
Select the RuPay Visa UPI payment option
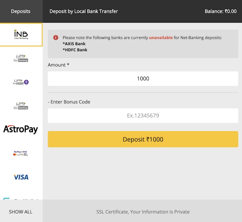point(21,153)
